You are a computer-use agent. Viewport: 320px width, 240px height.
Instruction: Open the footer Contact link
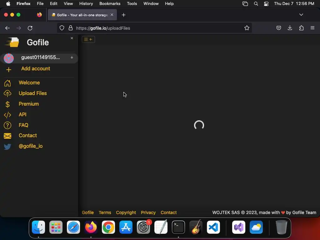(x=168, y=212)
